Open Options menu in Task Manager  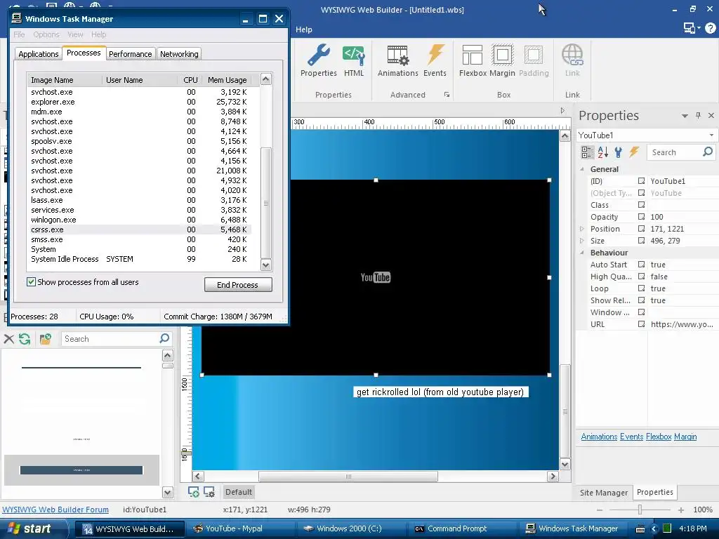(x=46, y=34)
